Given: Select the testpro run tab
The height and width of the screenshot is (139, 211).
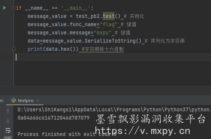Looking at the screenshot, I should tap(22, 101).
